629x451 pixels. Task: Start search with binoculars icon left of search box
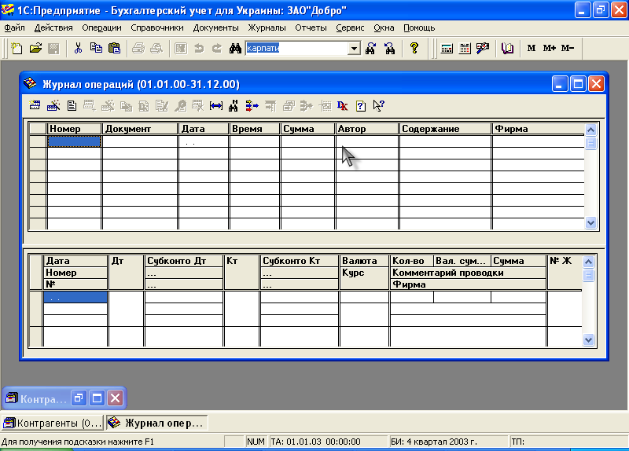click(x=235, y=49)
